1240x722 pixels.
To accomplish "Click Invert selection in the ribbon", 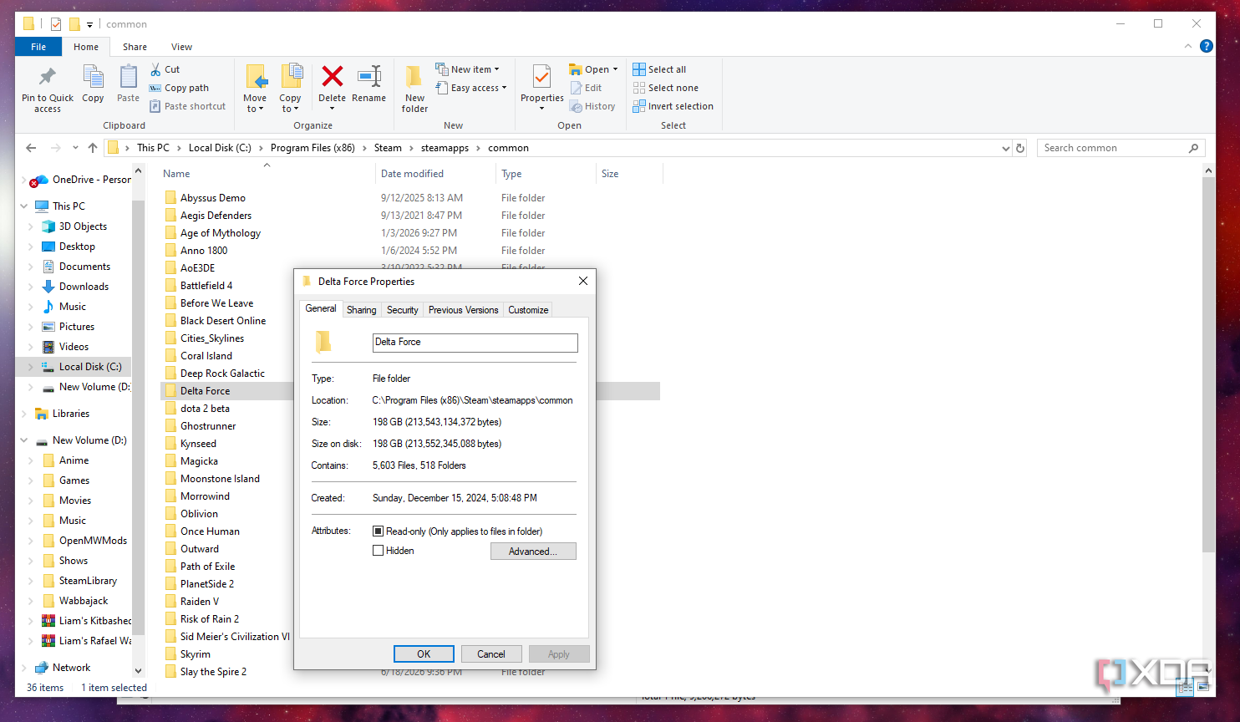I will pyautogui.click(x=673, y=106).
